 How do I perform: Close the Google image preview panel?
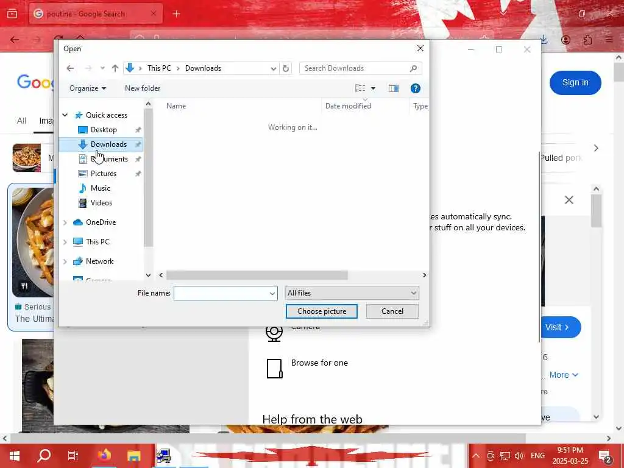pyautogui.click(x=569, y=200)
